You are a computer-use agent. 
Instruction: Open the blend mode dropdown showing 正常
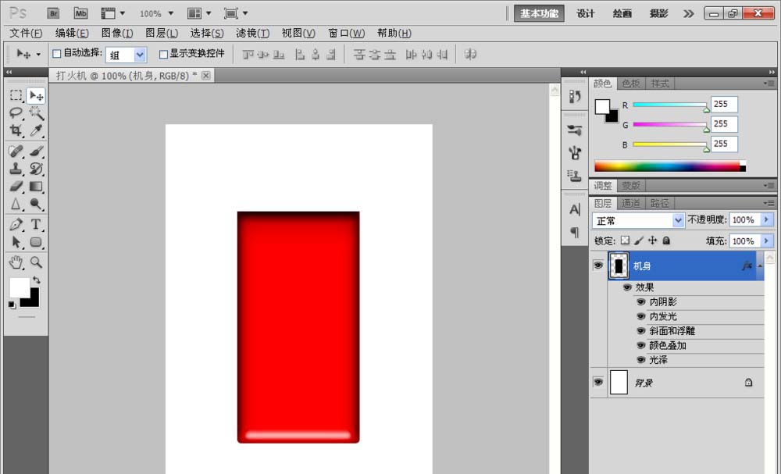point(637,220)
